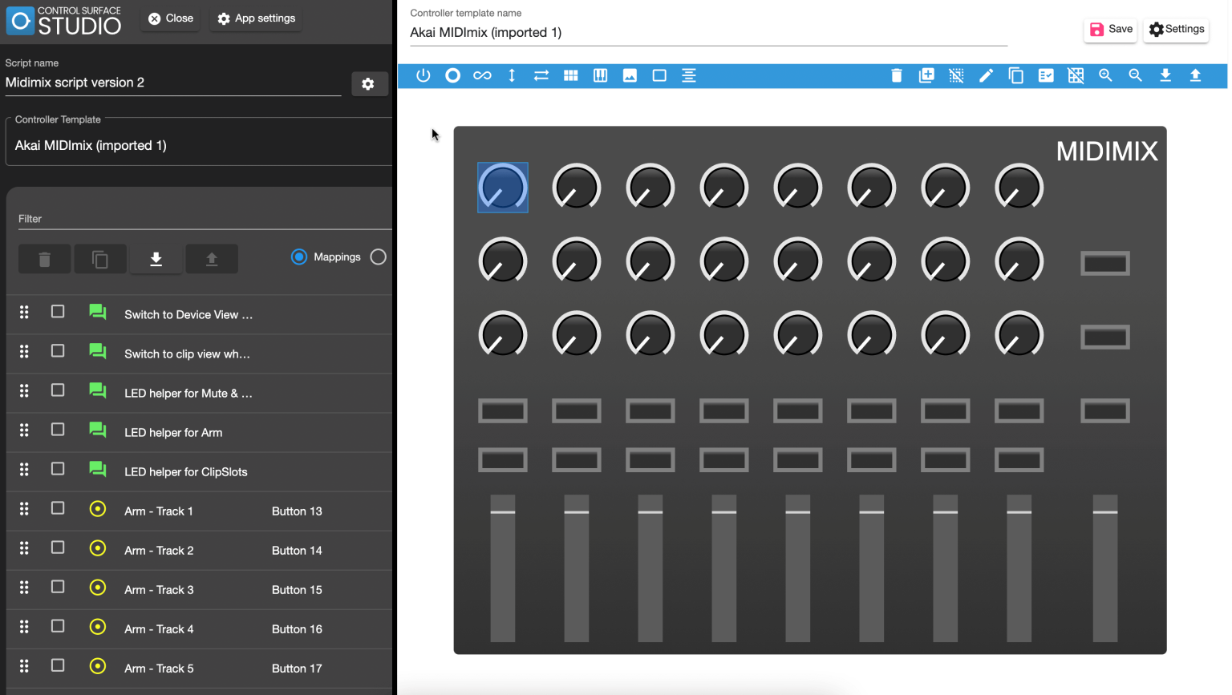The height and width of the screenshot is (695, 1232).
Task: Click the download button in mappings panel
Action: (156, 259)
